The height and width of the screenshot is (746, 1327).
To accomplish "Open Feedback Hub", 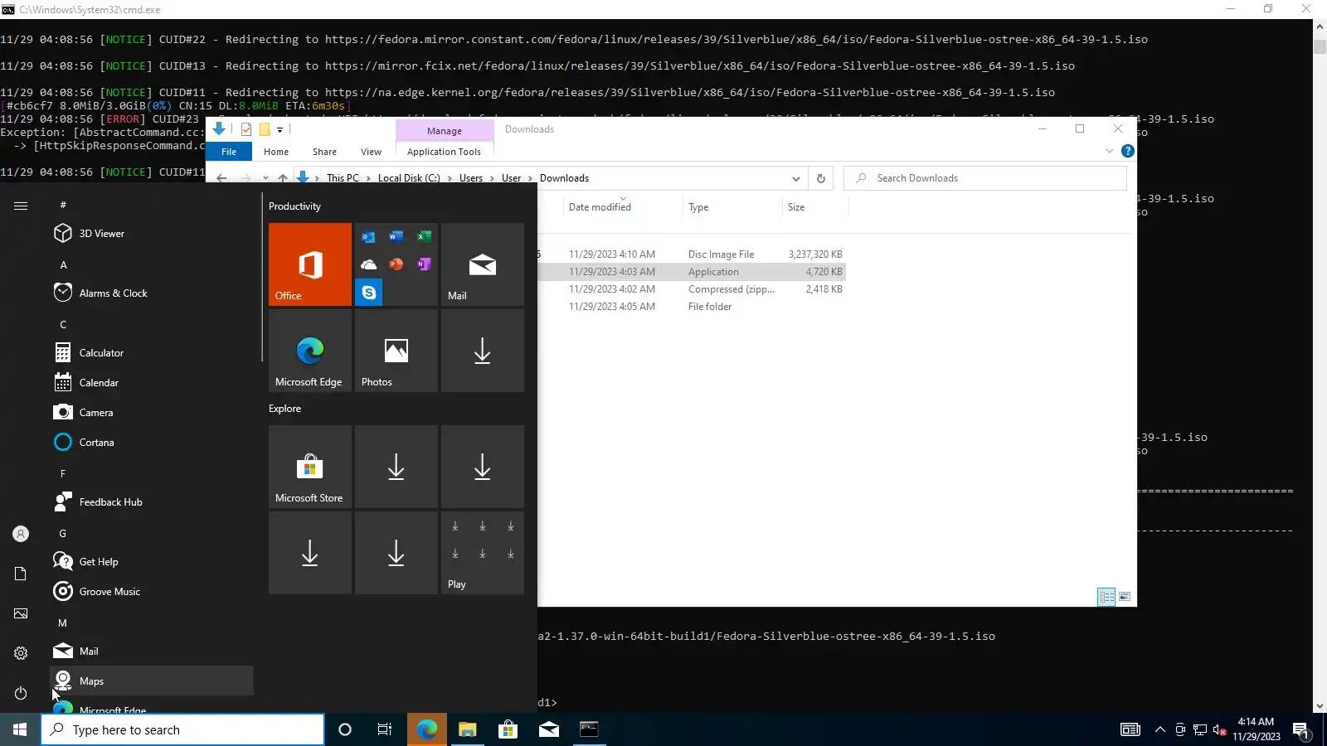I will (x=152, y=502).
